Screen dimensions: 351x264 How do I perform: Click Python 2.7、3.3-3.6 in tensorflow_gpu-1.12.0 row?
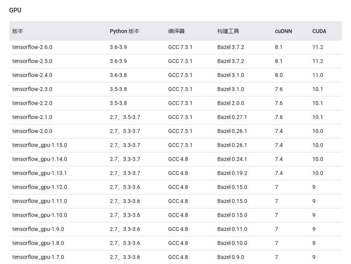pyautogui.click(x=125, y=187)
